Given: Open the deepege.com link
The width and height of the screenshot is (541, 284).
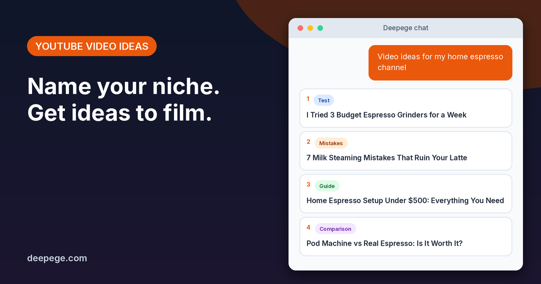Looking at the screenshot, I should click(57, 258).
